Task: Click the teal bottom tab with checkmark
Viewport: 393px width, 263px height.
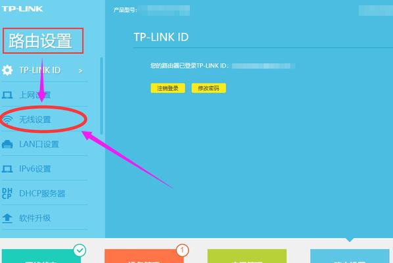Action: (x=41, y=256)
